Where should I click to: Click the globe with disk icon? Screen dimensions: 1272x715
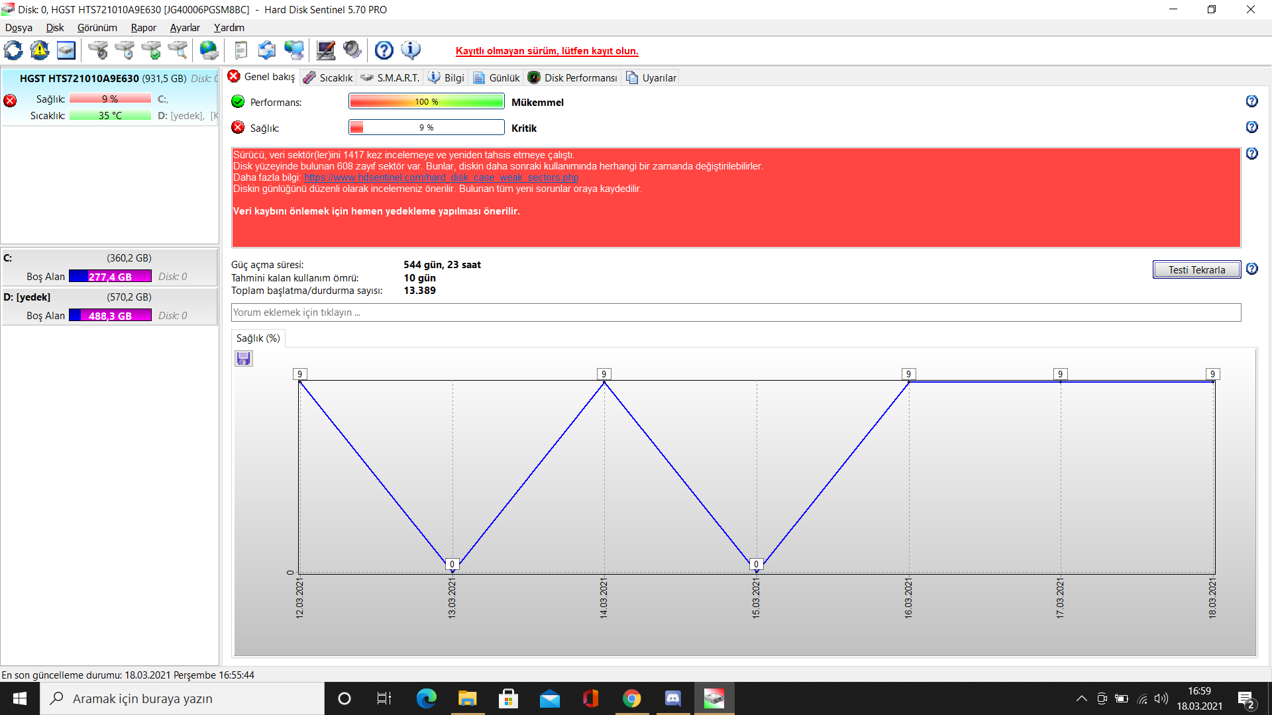click(209, 50)
